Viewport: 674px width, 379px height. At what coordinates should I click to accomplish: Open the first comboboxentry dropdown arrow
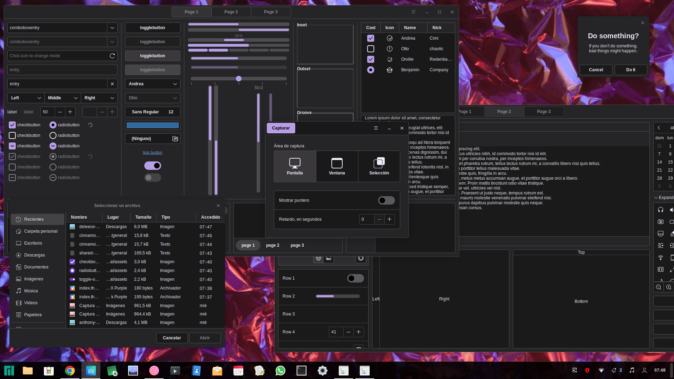[112, 28]
